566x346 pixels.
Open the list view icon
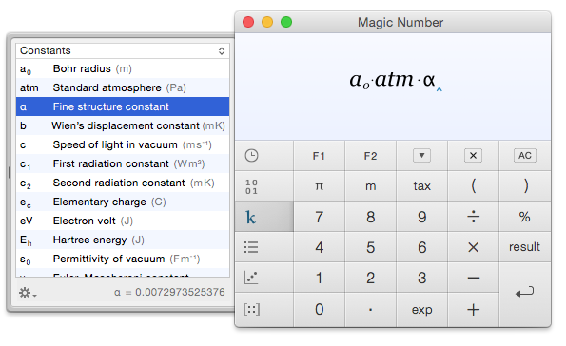[251, 247]
